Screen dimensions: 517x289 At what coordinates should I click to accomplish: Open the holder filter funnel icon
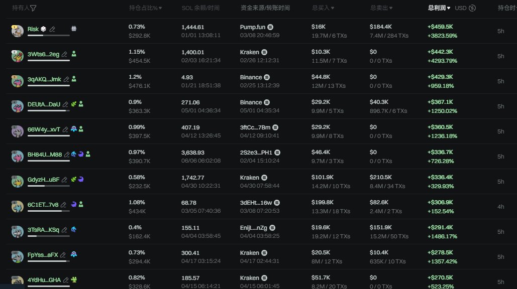click(33, 8)
